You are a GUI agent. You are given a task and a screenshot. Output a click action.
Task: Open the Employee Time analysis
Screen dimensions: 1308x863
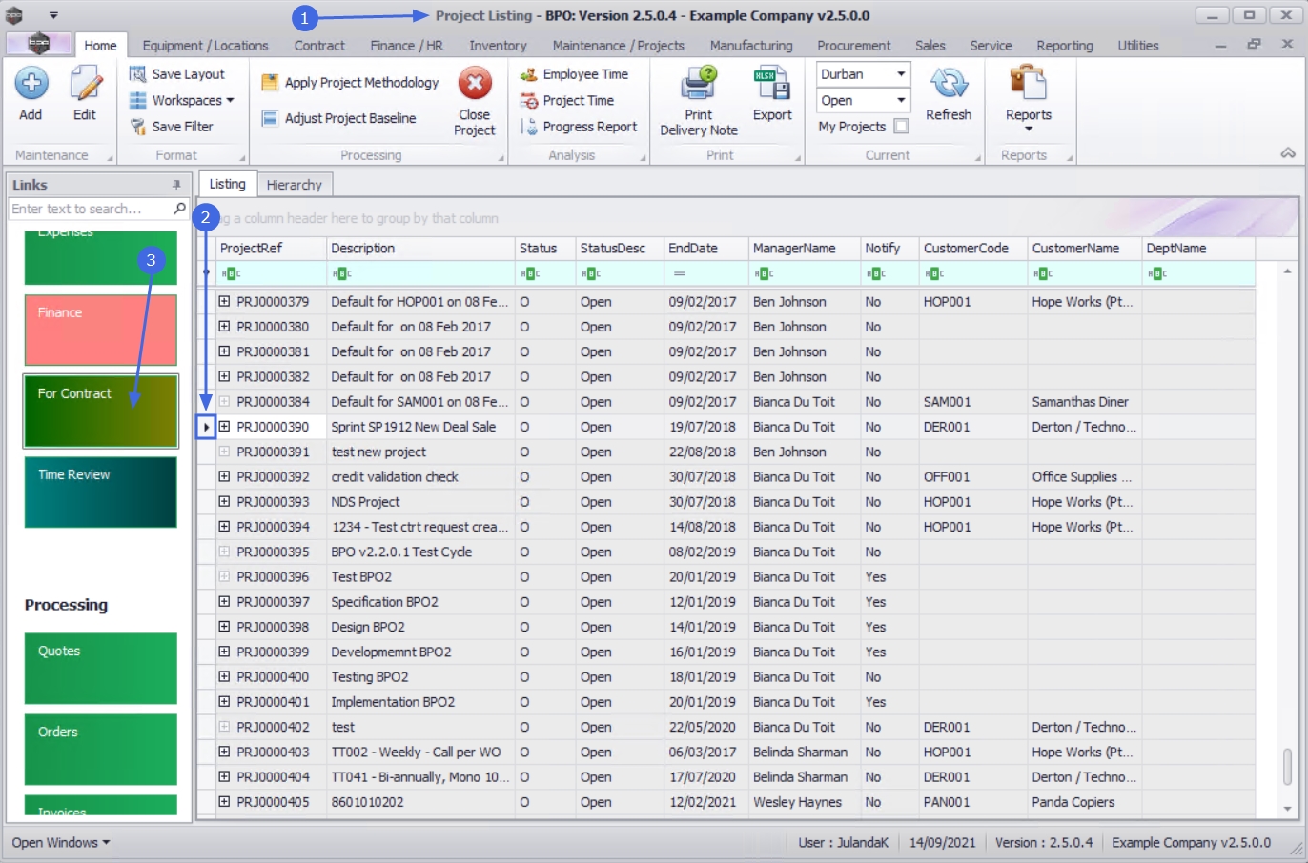tap(584, 74)
